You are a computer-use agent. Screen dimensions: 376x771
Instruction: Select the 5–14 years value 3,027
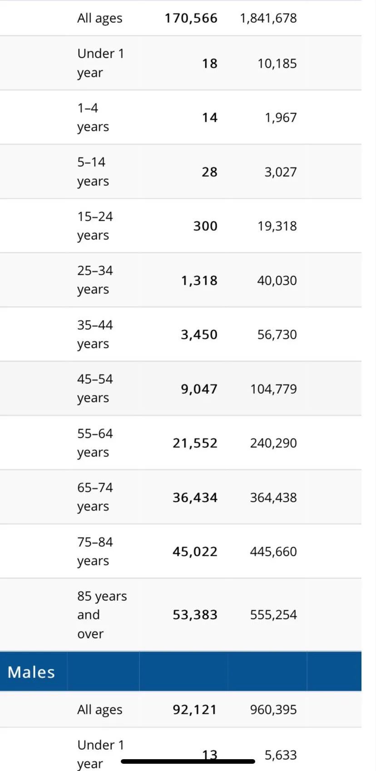click(x=281, y=172)
